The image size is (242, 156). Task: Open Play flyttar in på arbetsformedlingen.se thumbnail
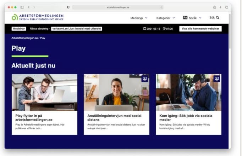tap(44, 92)
